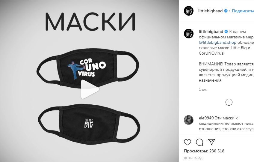254x162 pixels.
Task: Load more comments with the plus circle
Action: (x=229, y=102)
